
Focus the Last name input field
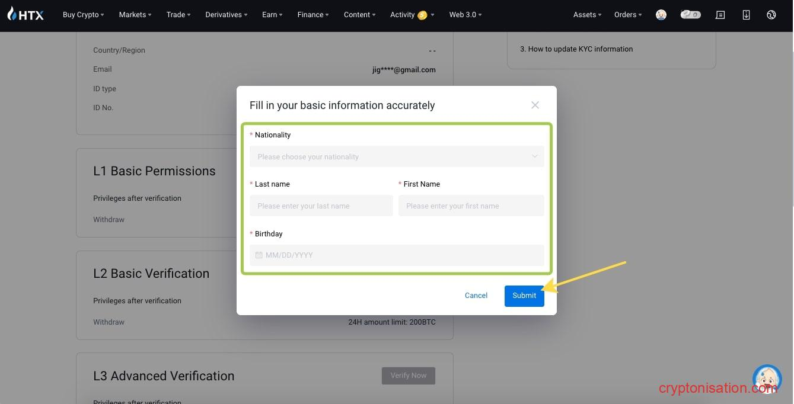[x=321, y=206]
